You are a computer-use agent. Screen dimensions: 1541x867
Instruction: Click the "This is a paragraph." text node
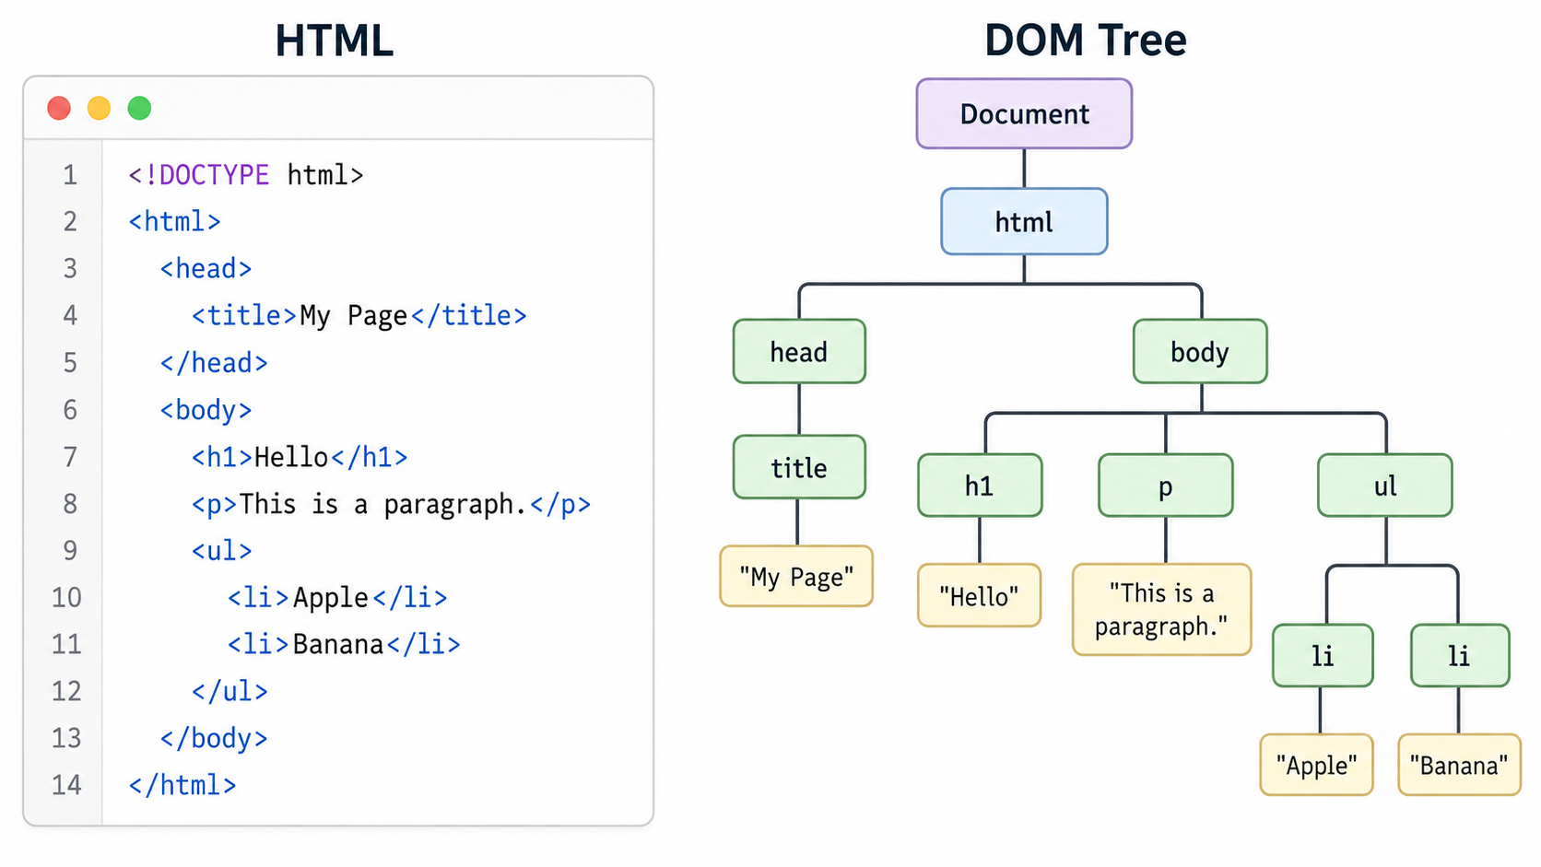[1161, 610]
